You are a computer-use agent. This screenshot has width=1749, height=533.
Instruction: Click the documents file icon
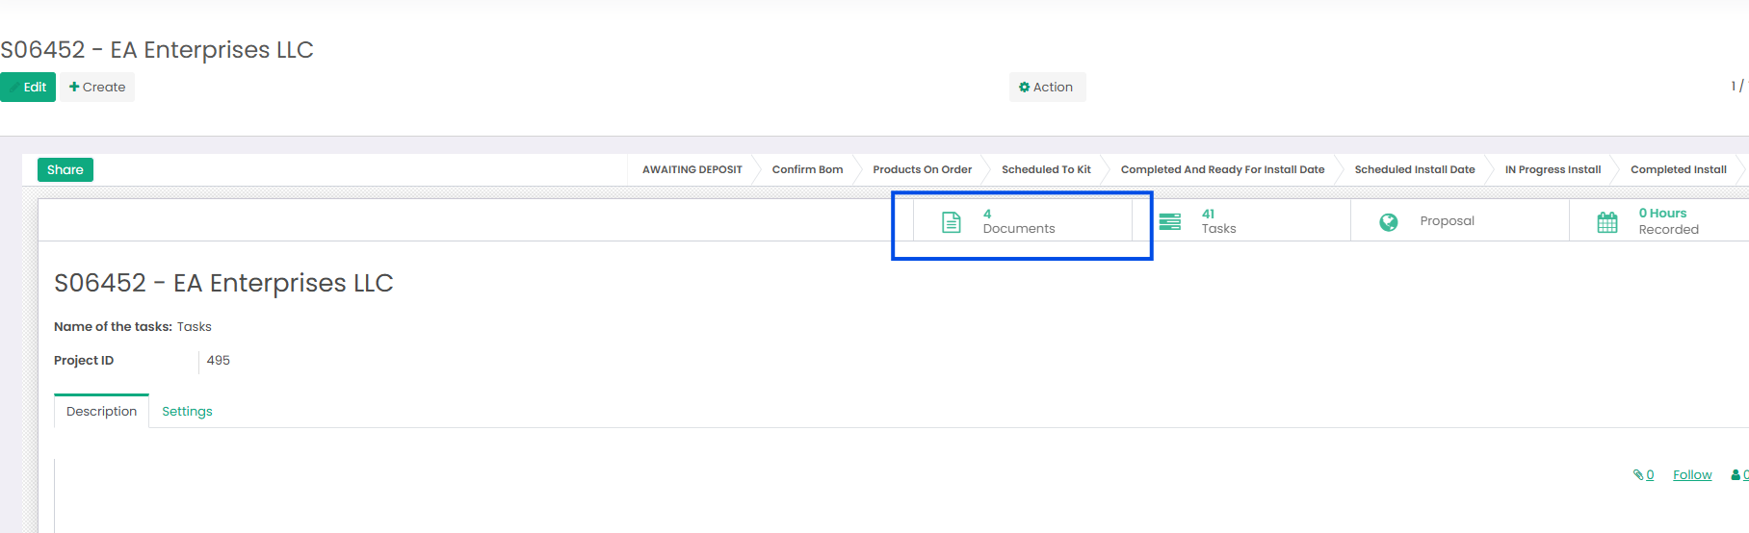951,222
